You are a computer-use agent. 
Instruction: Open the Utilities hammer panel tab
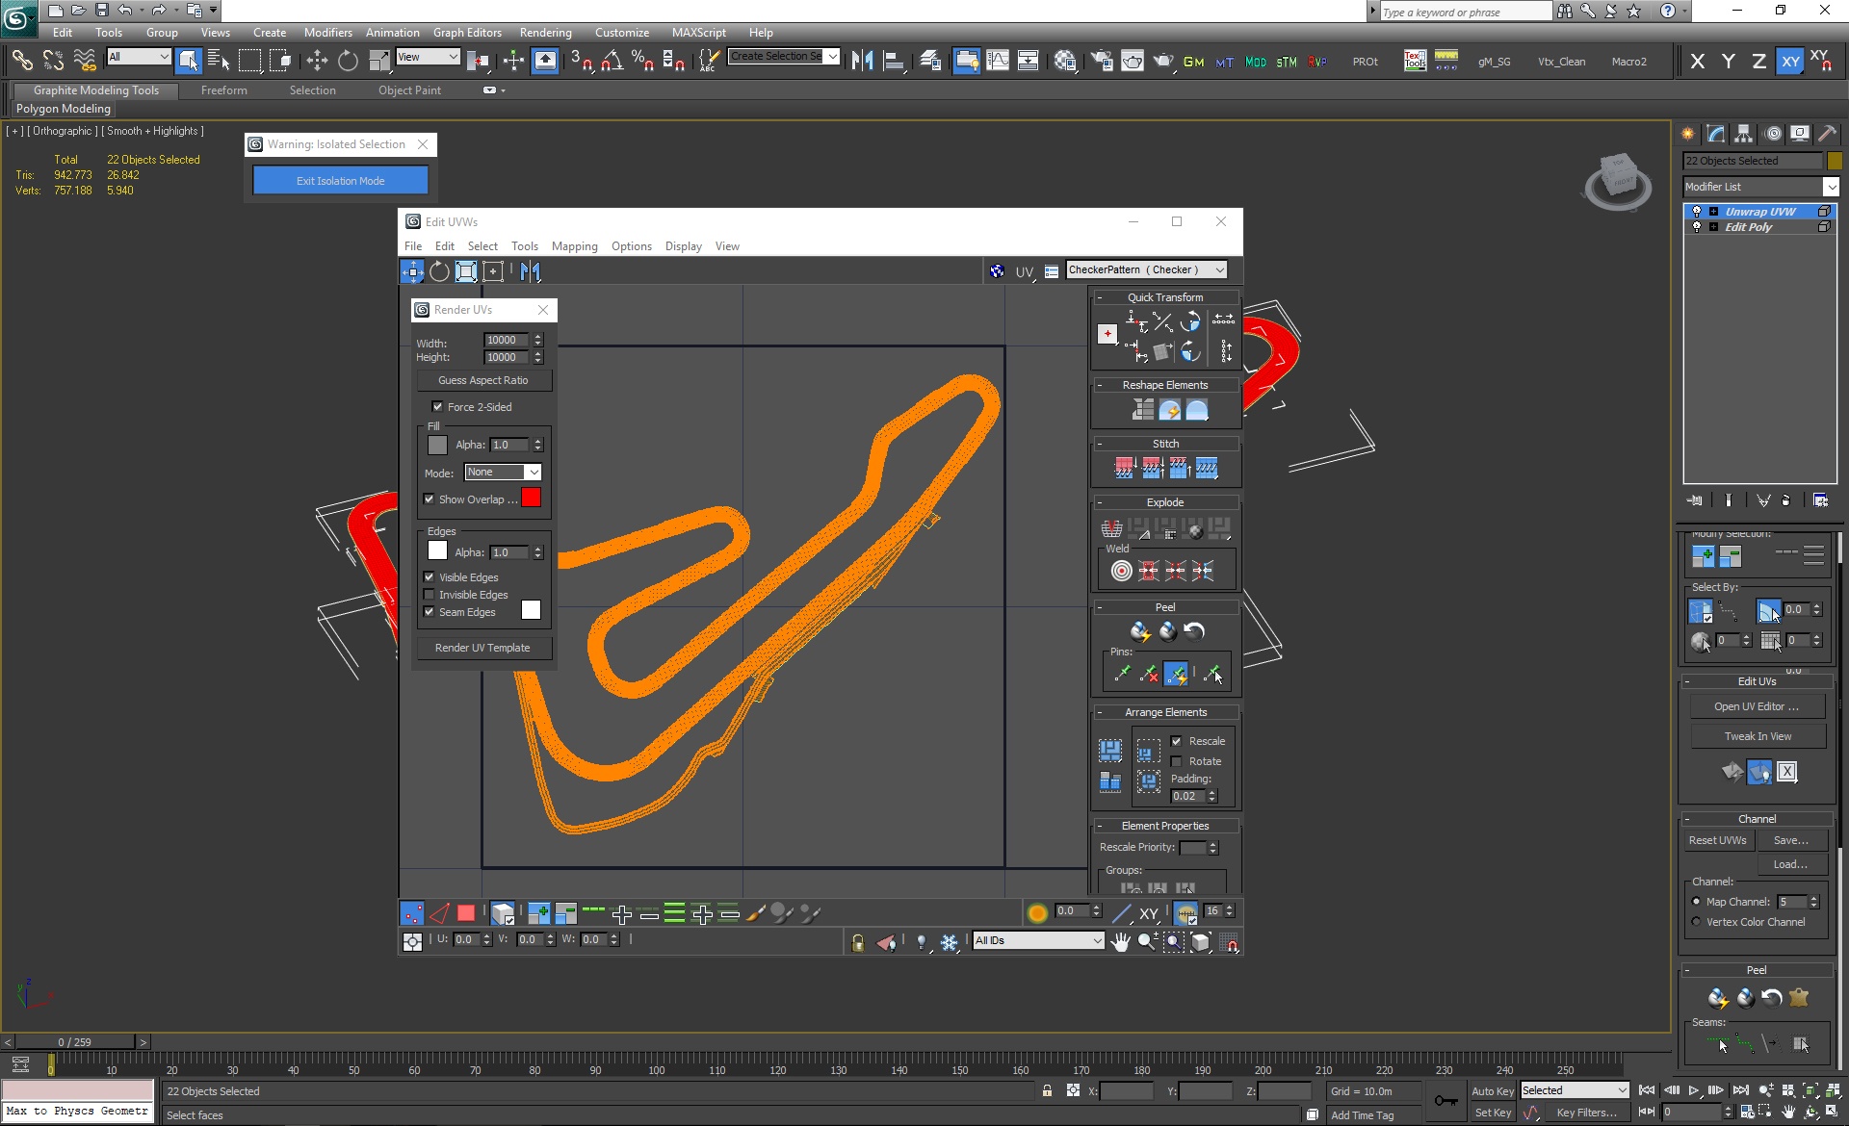[1827, 134]
